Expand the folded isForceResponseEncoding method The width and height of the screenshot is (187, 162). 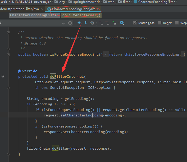pos(8,55)
